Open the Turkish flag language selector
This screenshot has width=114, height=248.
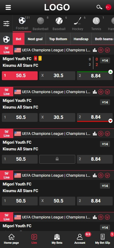tap(108, 7)
